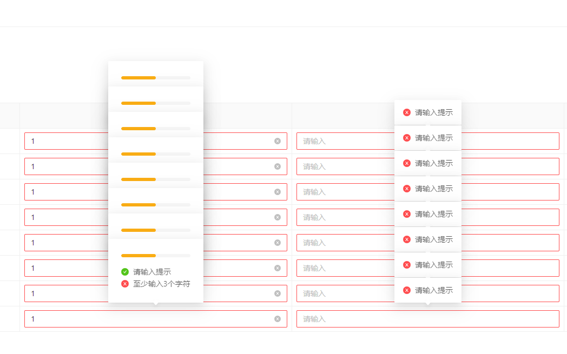Click the clear icon in the second row's input
Screen dimensions: 567x354
[x=278, y=166]
